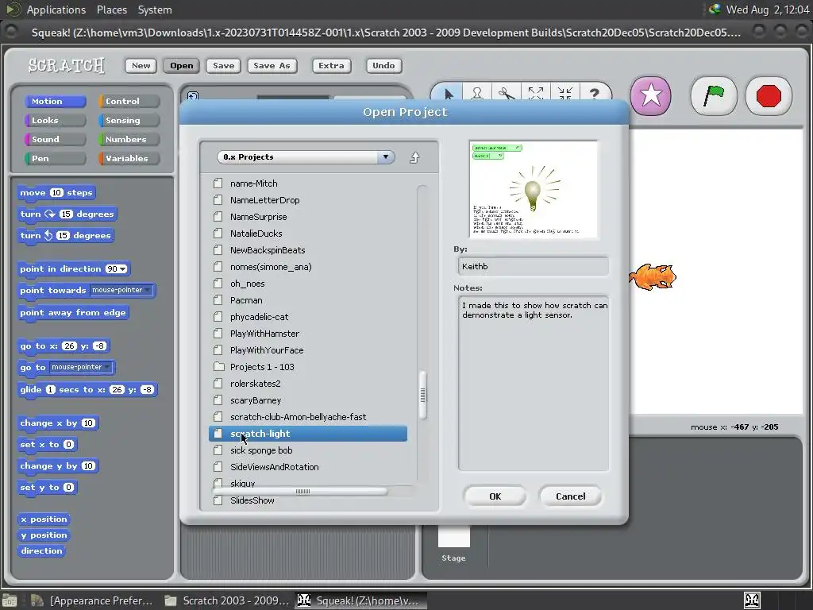Open the point in direction 90 dropdown

(x=123, y=268)
